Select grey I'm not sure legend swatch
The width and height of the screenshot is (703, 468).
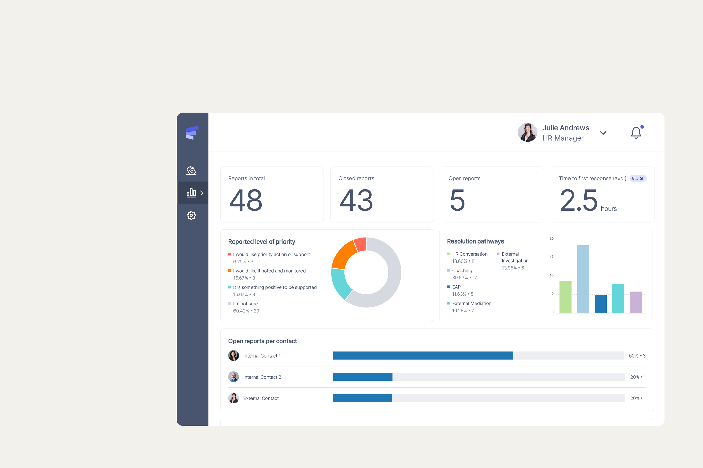tap(229, 304)
